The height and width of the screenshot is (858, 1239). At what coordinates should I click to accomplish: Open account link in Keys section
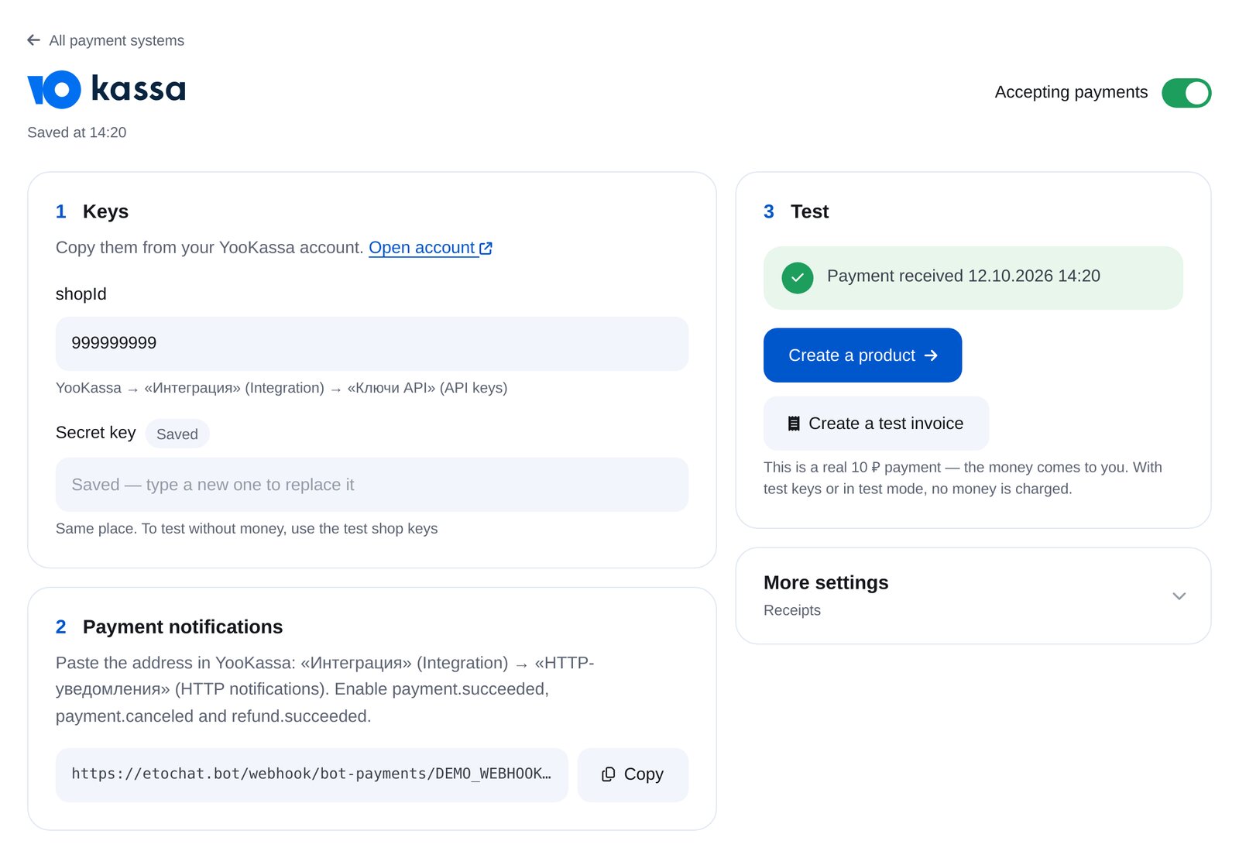point(431,248)
